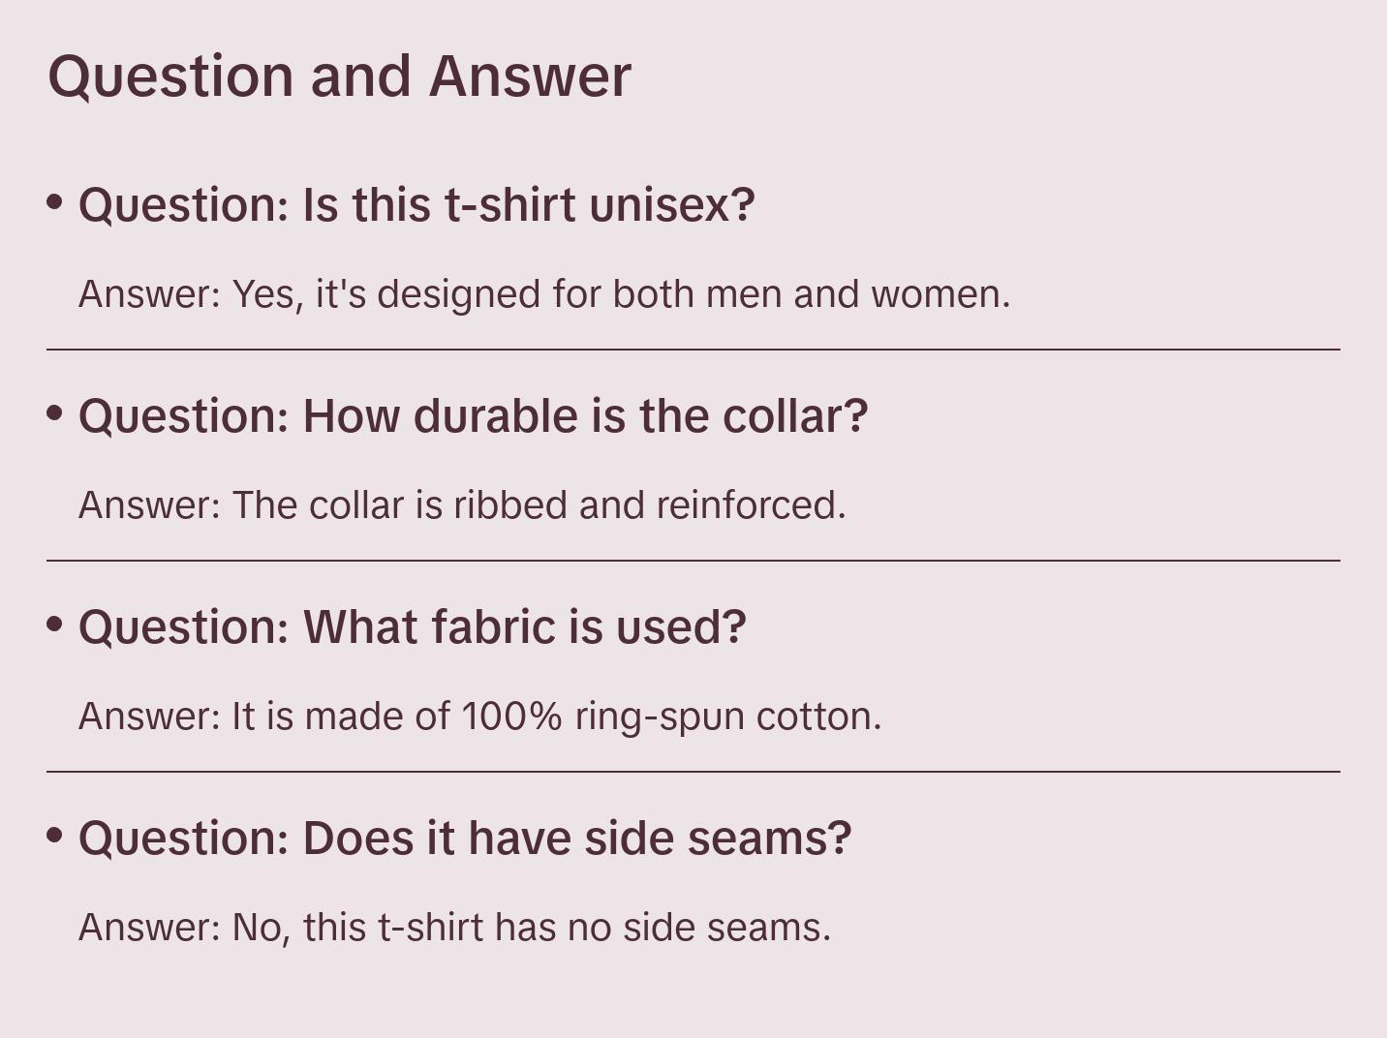Click the question 'Is this t-shirt unisex?'
The width and height of the screenshot is (1387, 1038).
(x=416, y=205)
